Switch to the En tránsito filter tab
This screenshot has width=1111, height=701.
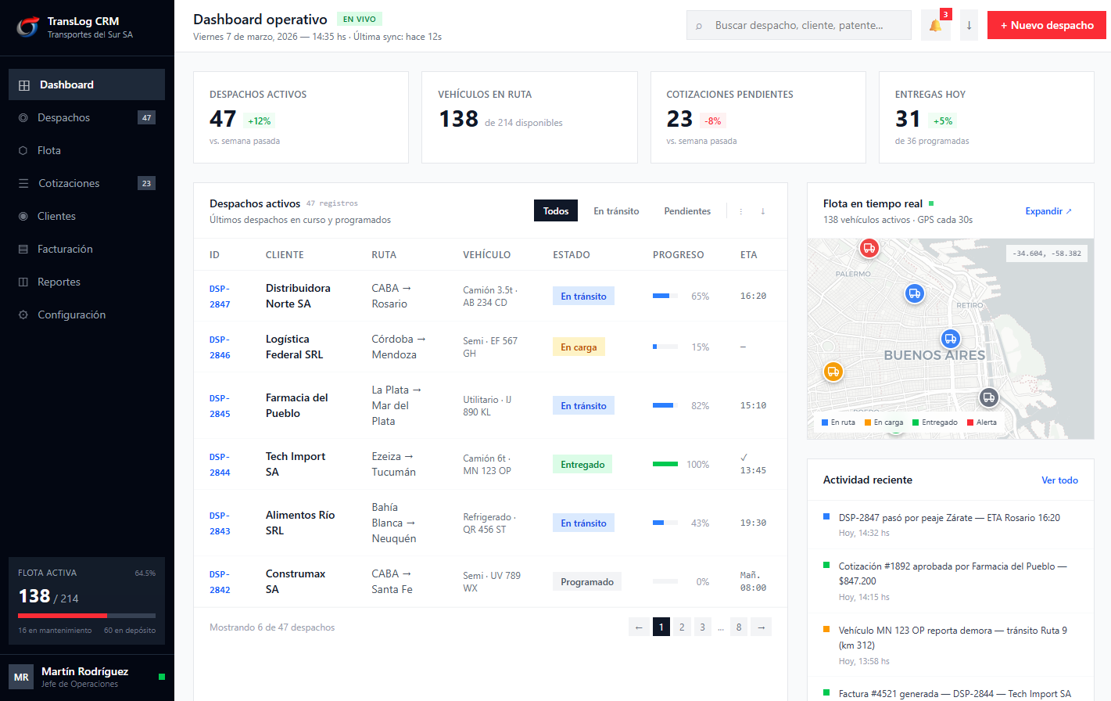616,210
